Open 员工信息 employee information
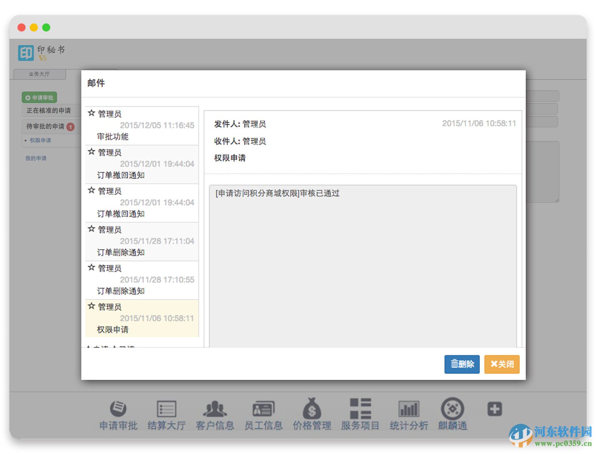This screenshot has height=454, width=596. tap(264, 413)
